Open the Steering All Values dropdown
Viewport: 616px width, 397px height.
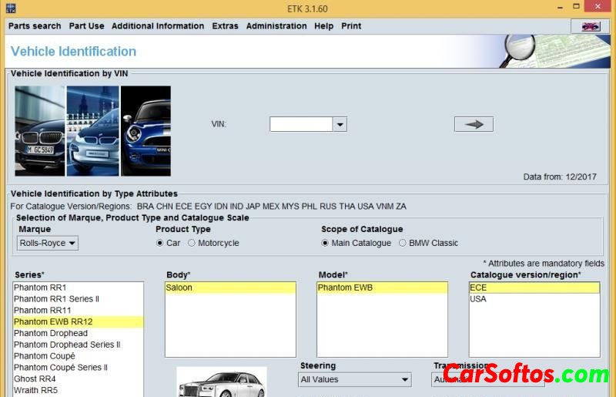coord(355,379)
